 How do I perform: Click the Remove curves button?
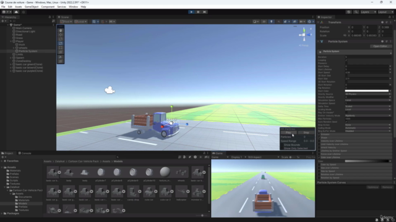pos(387,187)
